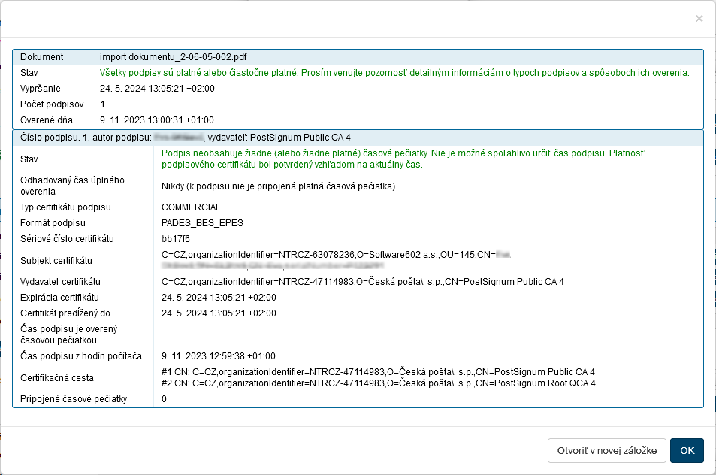Select the Expirácia certifikátu date value

219,298
